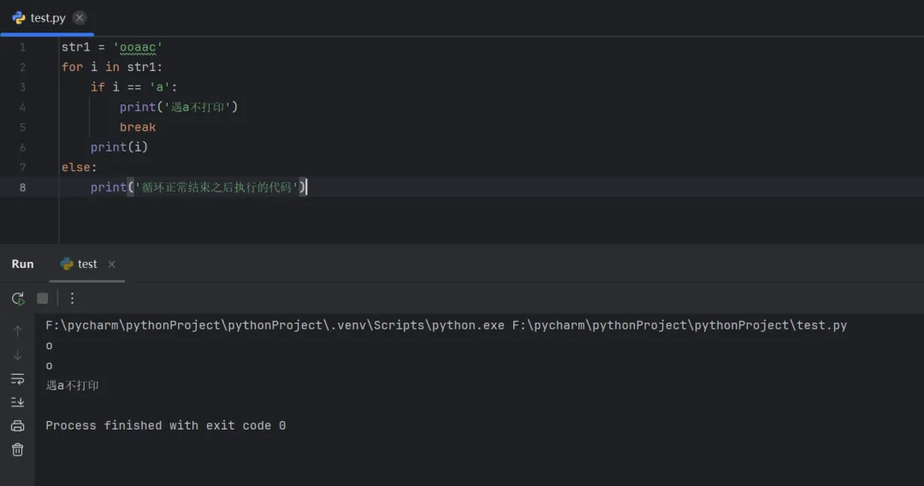Switch to the test run tab

tap(87, 264)
